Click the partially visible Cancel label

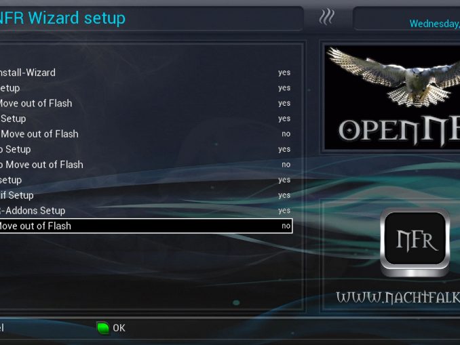point(2,327)
